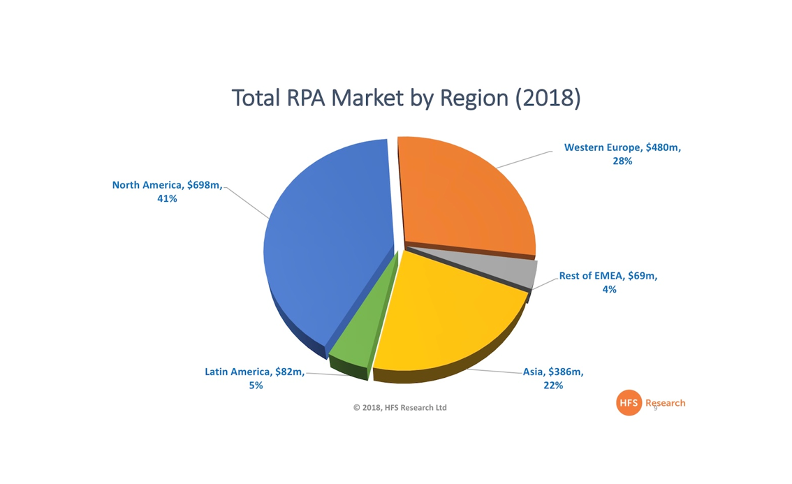Click the Research text beside the HFS logo
The height and width of the screenshot is (484, 792).
[x=666, y=403]
